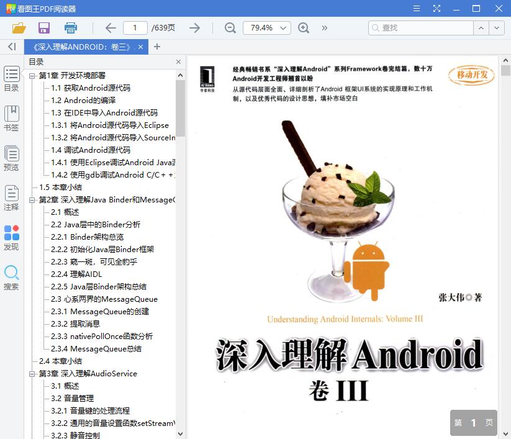The height and width of the screenshot is (439, 511).
Task: Go to the previous page with the left arrow
Action: coord(111,28)
